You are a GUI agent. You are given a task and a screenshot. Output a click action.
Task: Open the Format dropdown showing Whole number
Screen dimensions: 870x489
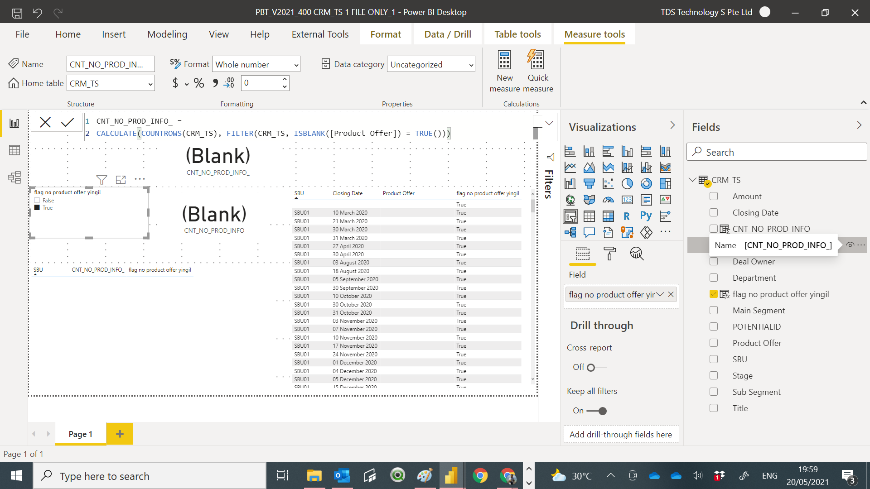(256, 65)
